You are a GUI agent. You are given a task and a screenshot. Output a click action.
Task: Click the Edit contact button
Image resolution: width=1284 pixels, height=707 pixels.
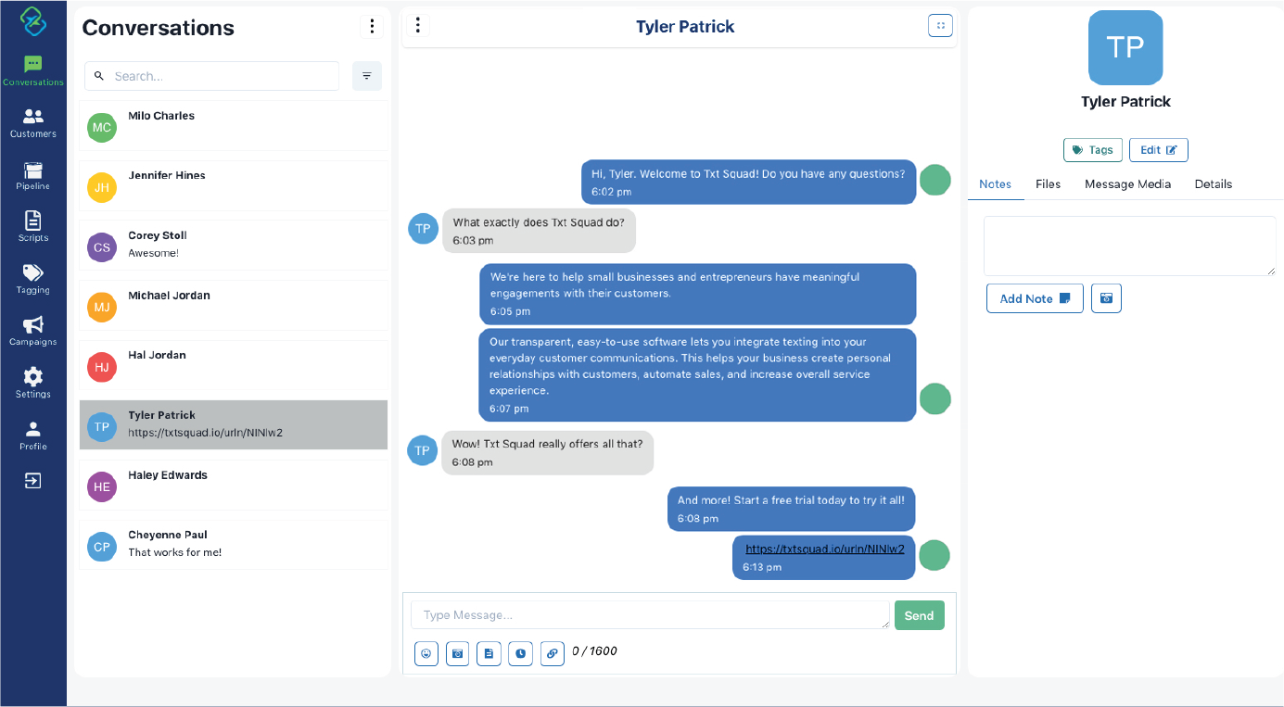[x=1159, y=150]
